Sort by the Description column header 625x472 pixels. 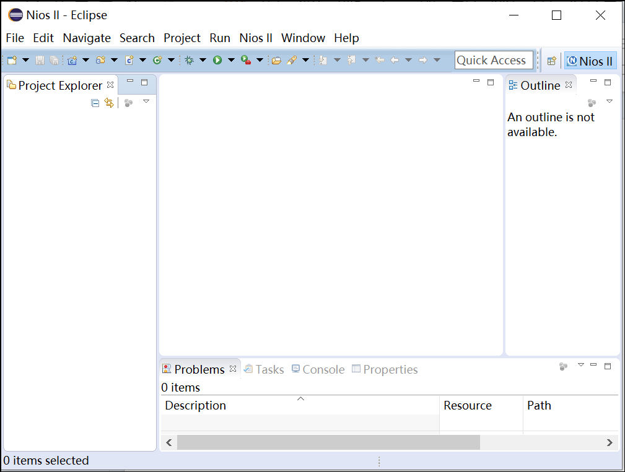[300, 405]
